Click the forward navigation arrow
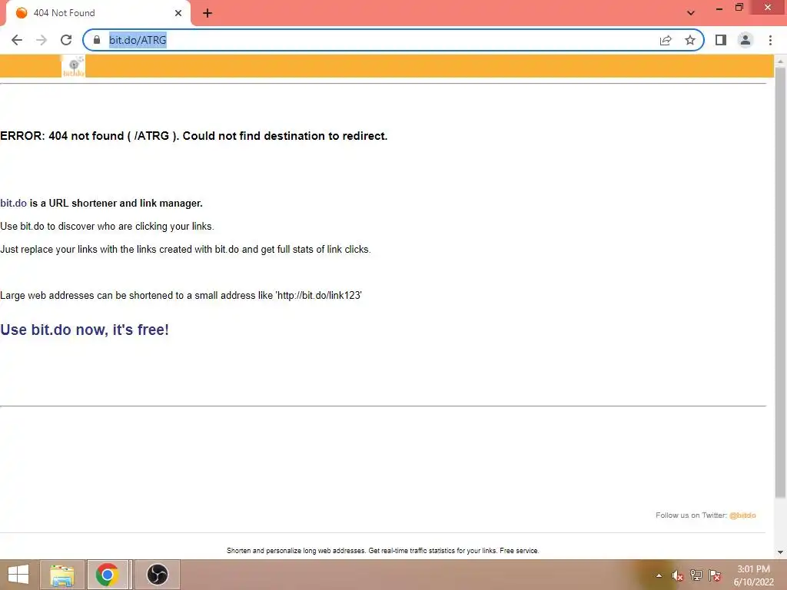The image size is (787, 590). click(42, 40)
